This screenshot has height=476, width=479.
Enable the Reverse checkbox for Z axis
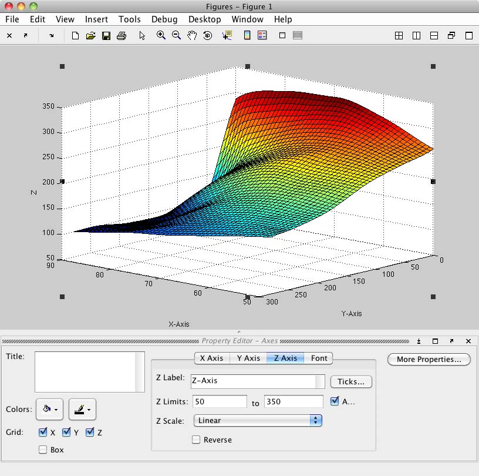pyautogui.click(x=196, y=440)
